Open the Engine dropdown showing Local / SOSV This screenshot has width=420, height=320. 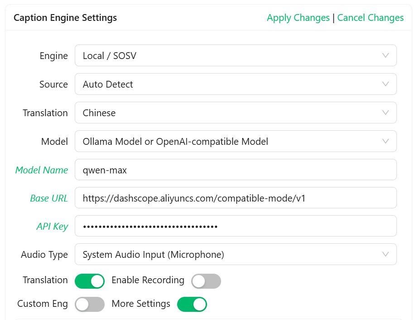pyautogui.click(x=227, y=56)
